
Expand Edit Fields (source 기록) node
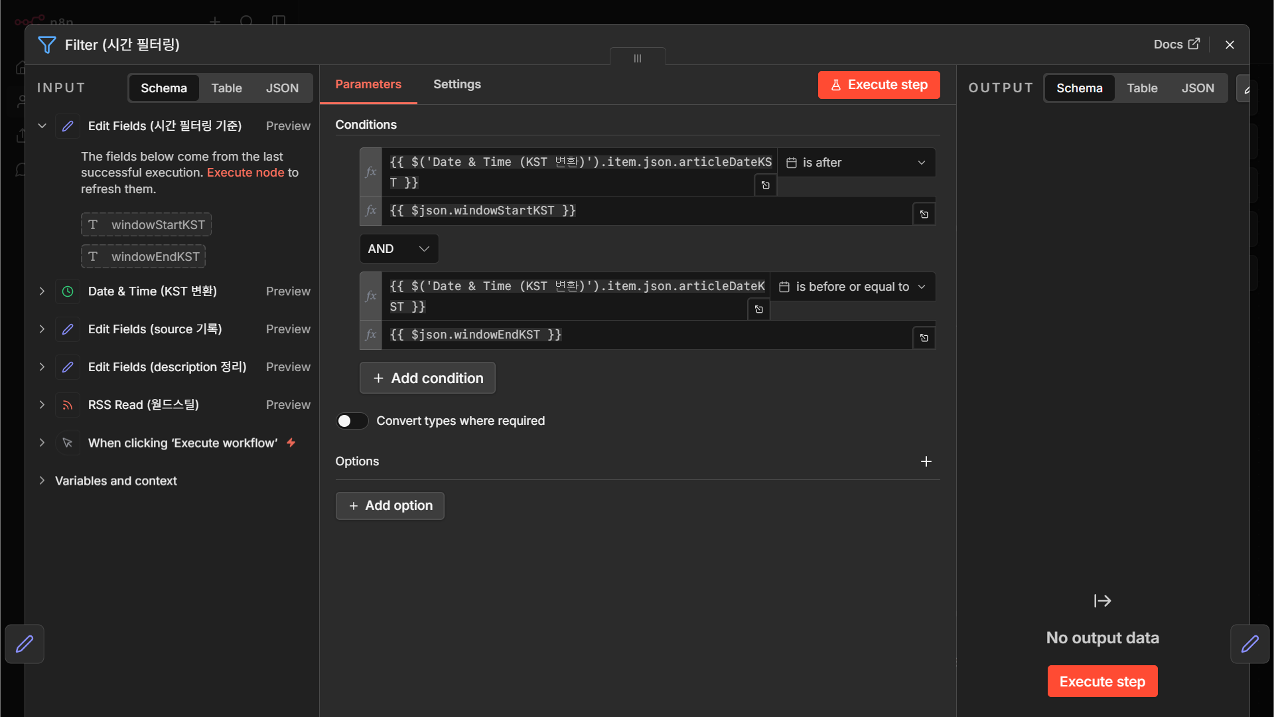point(42,329)
